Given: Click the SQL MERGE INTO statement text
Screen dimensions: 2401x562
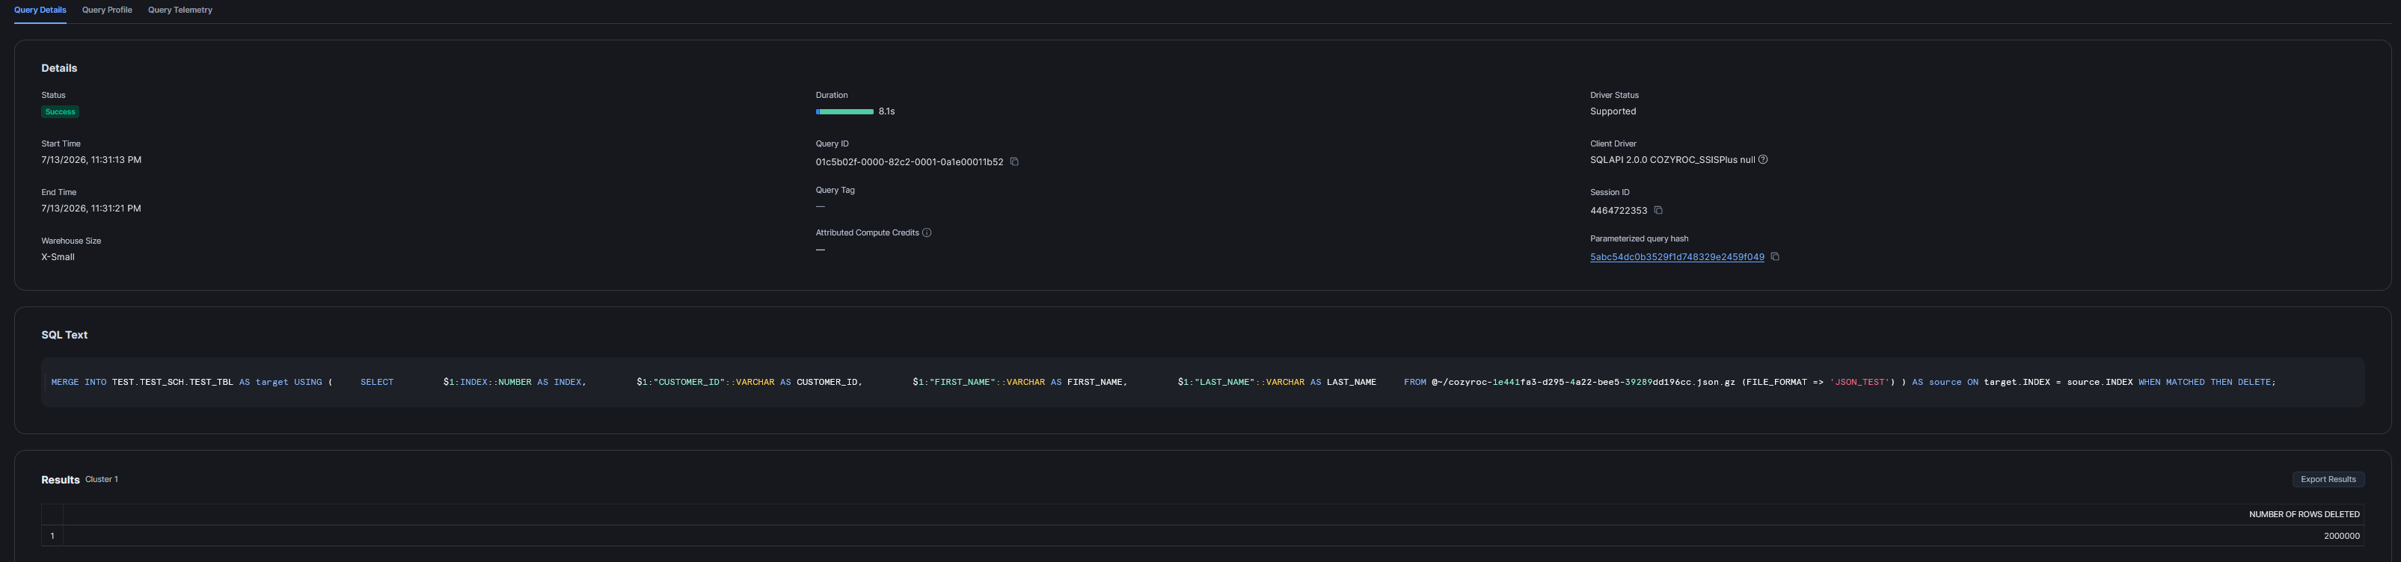Looking at the screenshot, I should [x=1163, y=382].
